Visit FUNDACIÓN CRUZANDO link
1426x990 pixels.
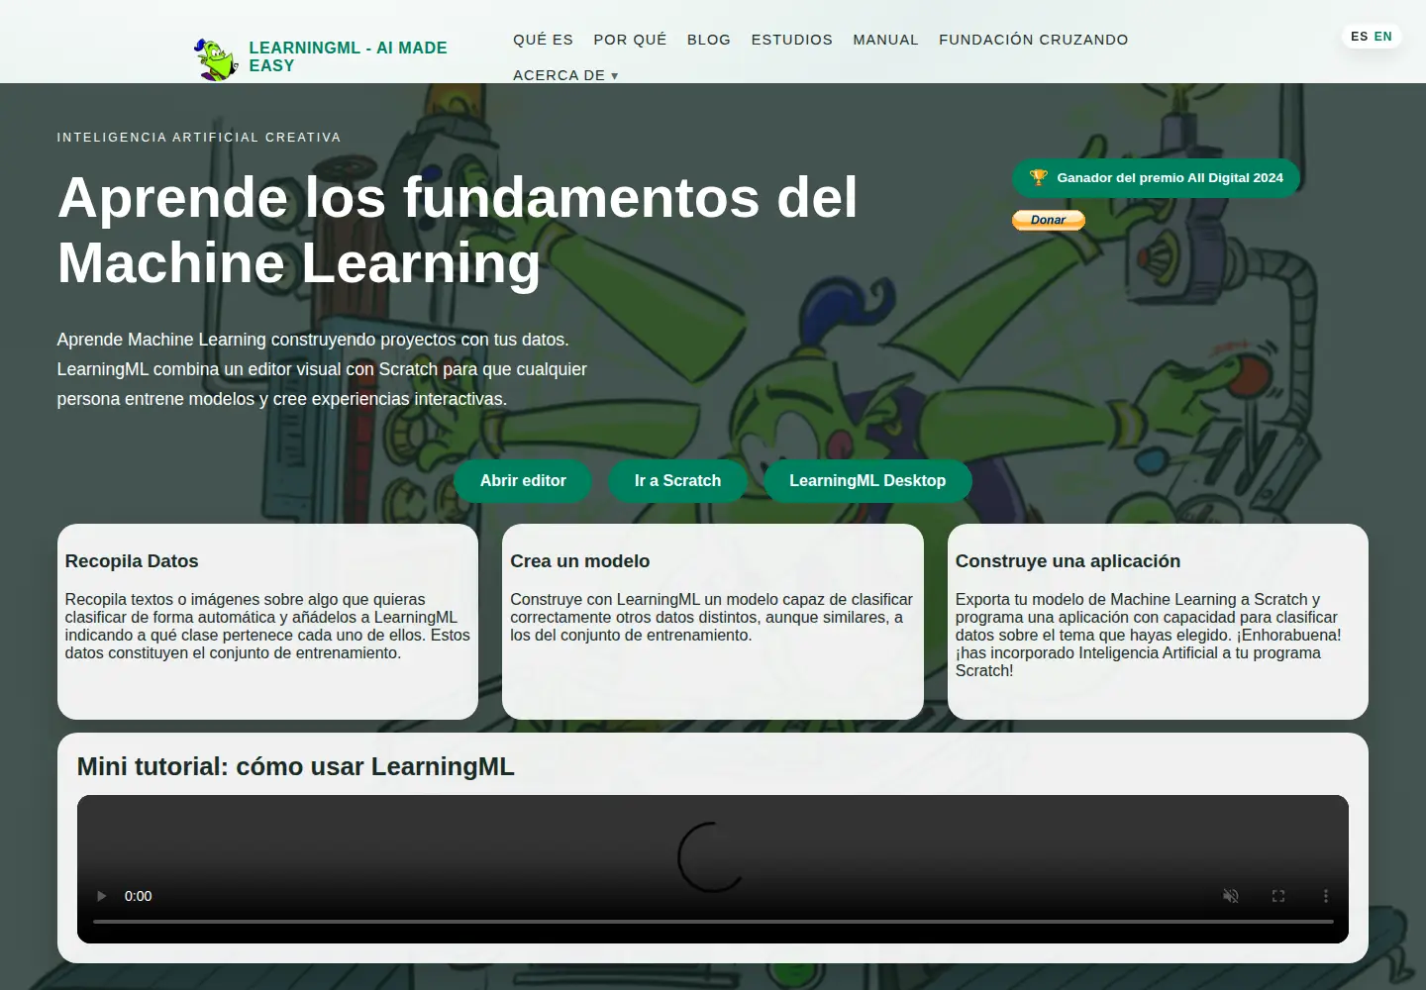[1034, 40]
